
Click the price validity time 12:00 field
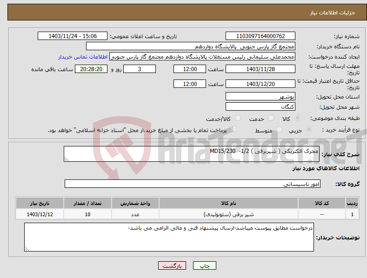tap(190, 84)
